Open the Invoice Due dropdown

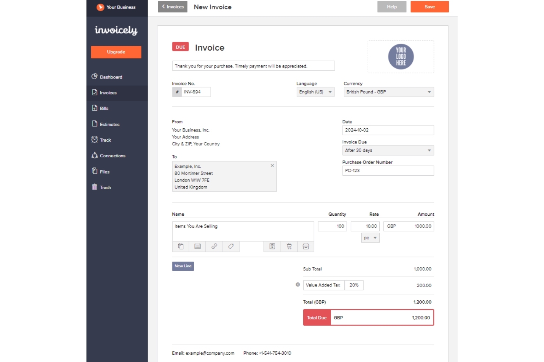tap(388, 150)
